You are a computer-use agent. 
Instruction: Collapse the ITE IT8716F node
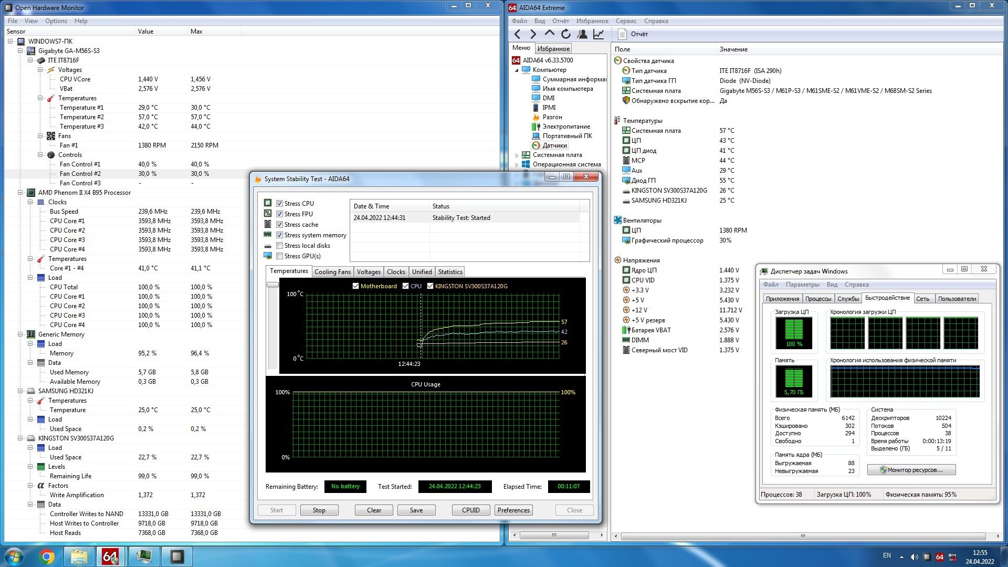[x=30, y=60]
